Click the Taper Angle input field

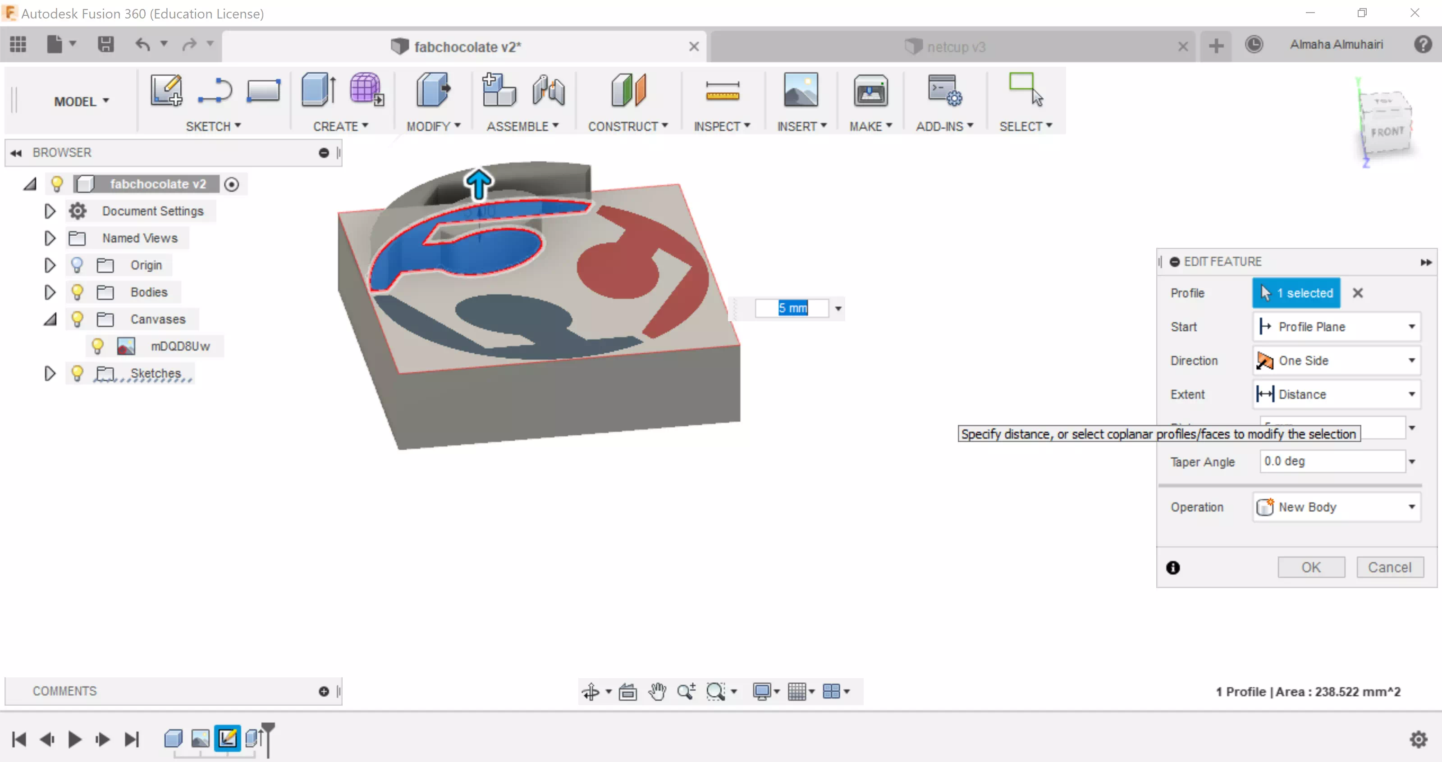point(1331,461)
